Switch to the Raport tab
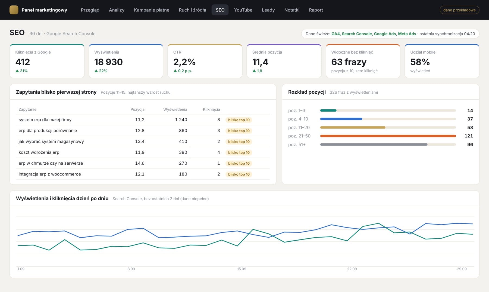Screen dimensions: 489x292 pyautogui.click(x=316, y=10)
